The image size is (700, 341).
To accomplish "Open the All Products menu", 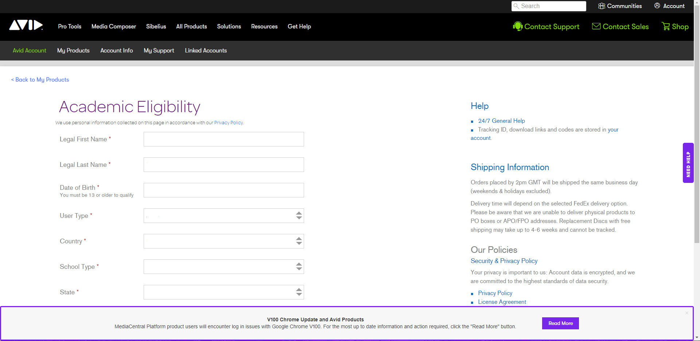I will click(x=191, y=27).
